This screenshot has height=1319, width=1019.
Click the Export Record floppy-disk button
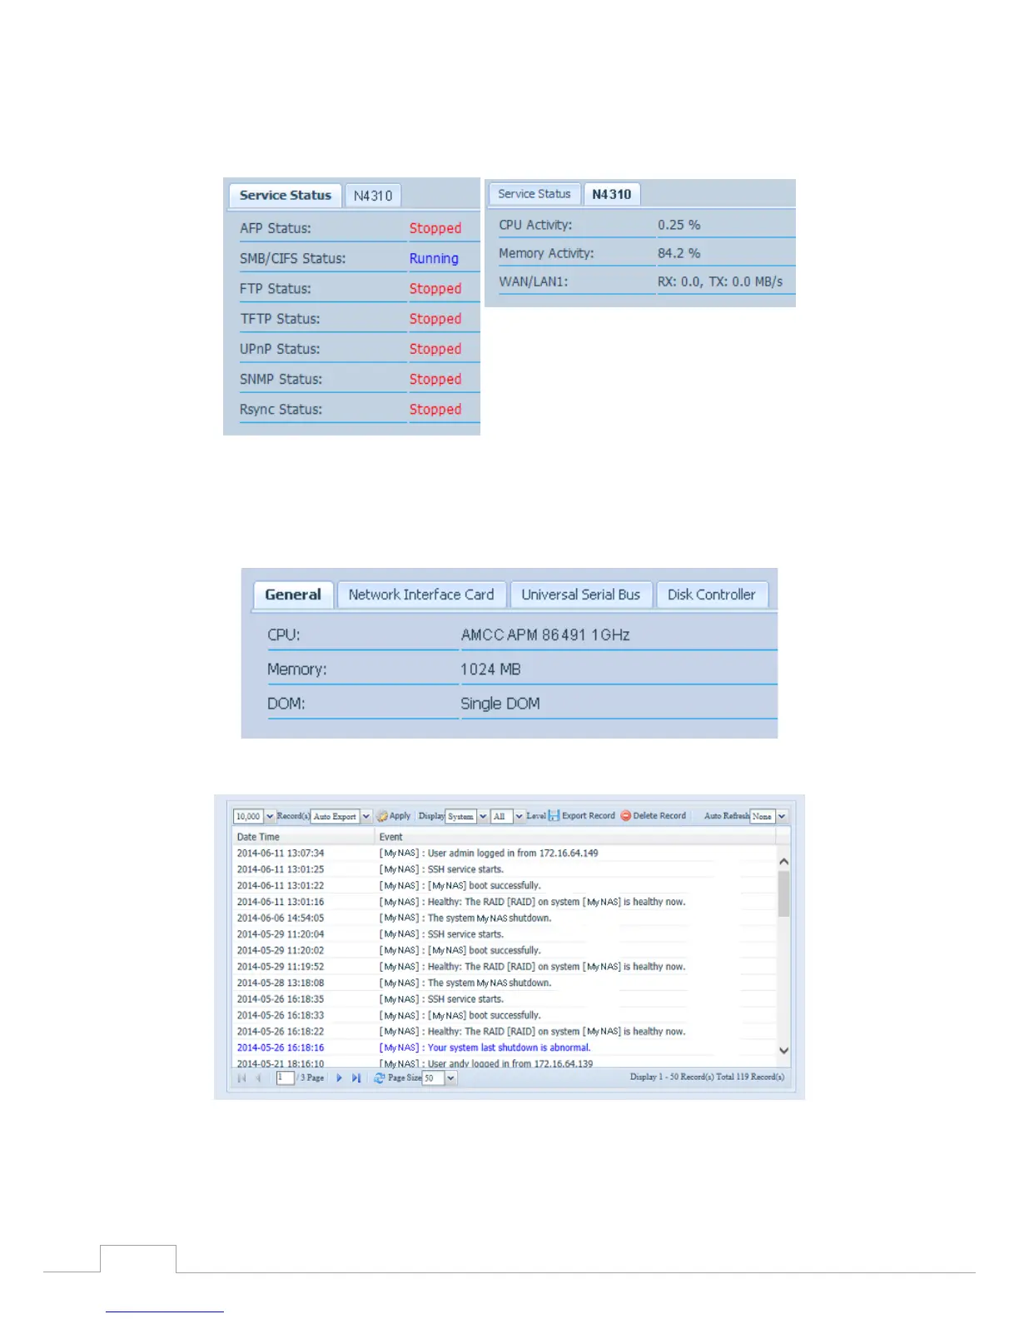pos(582,816)
